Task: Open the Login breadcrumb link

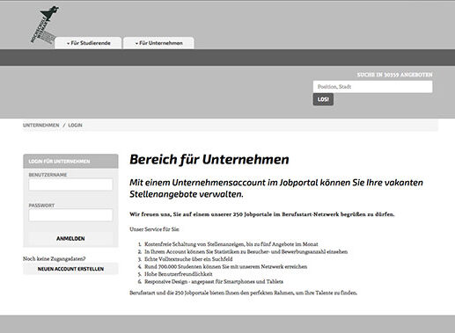Action: 75,125
